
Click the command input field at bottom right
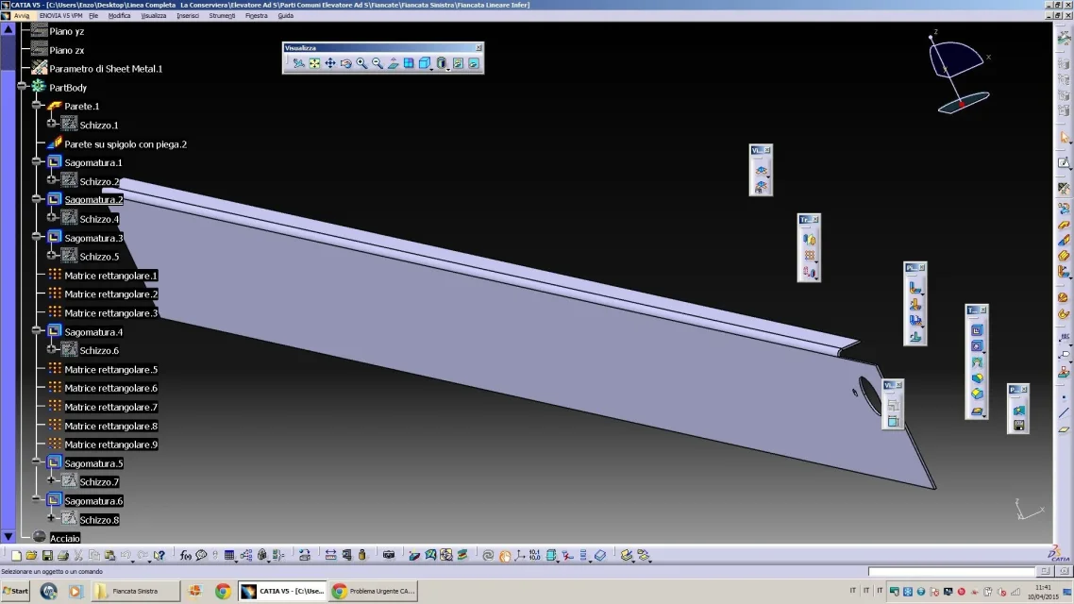951,571
